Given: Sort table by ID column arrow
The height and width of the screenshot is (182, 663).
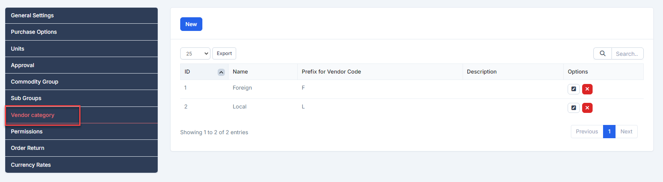Looking at the screenshot, I should pos(221,72).
